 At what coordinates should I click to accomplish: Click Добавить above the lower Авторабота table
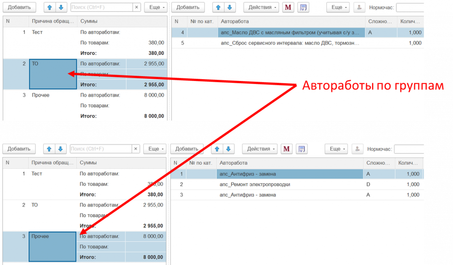187,149
